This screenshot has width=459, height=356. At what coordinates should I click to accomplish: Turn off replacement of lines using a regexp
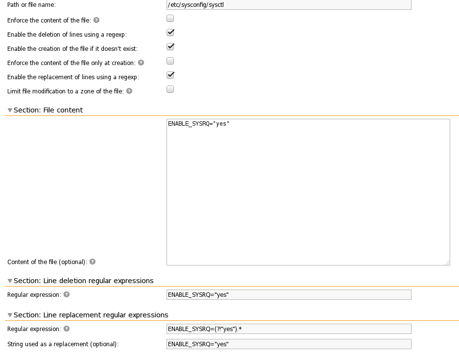[170, 75]
